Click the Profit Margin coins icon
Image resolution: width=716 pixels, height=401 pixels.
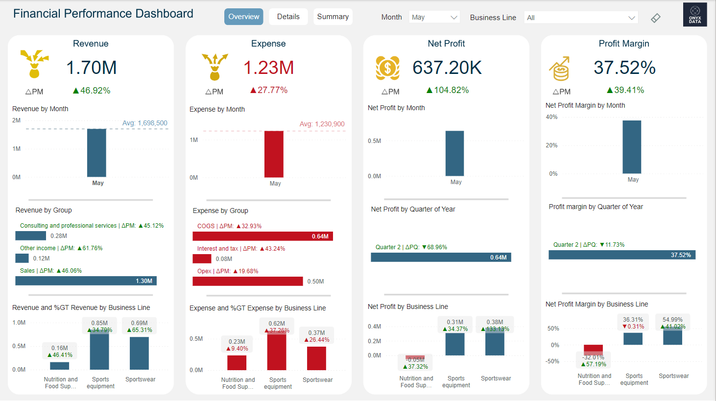click(560, 69)
